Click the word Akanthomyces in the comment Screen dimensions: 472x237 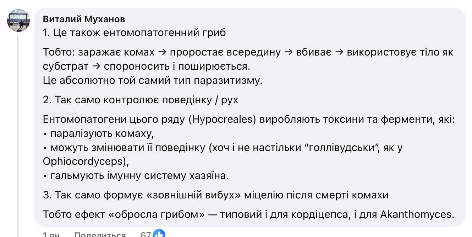pyautogui.click(x=417, y=214)
